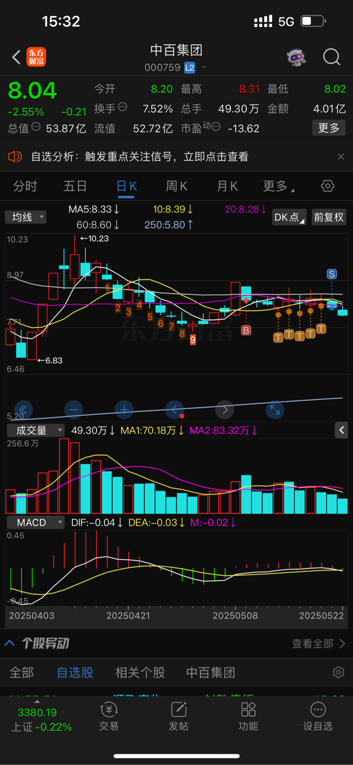This screenshot has width=353, height=765.
Task: Select the 相关个股 filter tab
Action: point(140,672)
